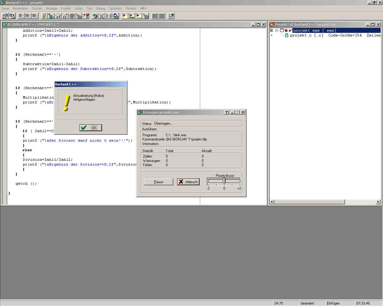Click the 'Geändert' status bar entry
This screenshot has width=383, height=306.
pos(308,303)
